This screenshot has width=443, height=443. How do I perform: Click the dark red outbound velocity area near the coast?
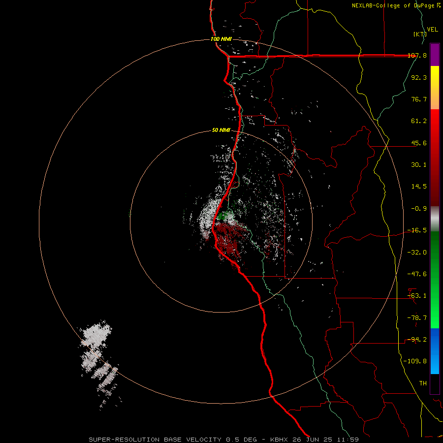tap(229, 240)
